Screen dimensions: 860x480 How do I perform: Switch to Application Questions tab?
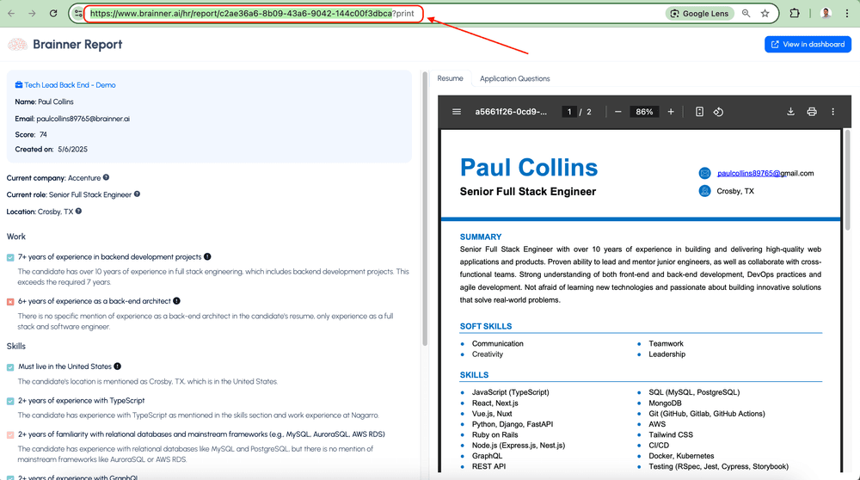click(514, 78)
